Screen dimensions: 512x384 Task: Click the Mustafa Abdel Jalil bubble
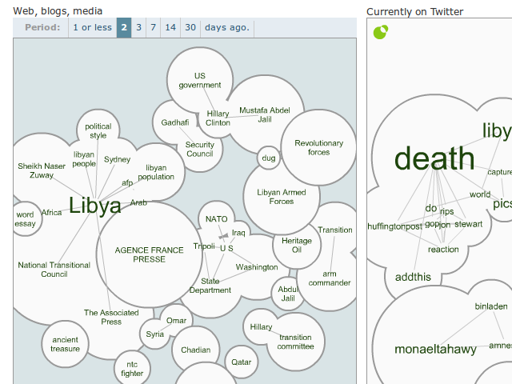[x=265, y=114]
